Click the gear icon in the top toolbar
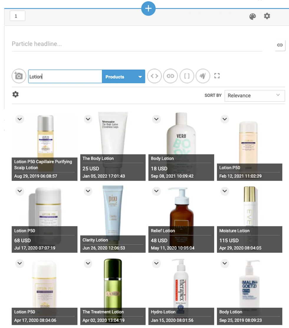Screen dimensions: 289x328 click(267, 16)
